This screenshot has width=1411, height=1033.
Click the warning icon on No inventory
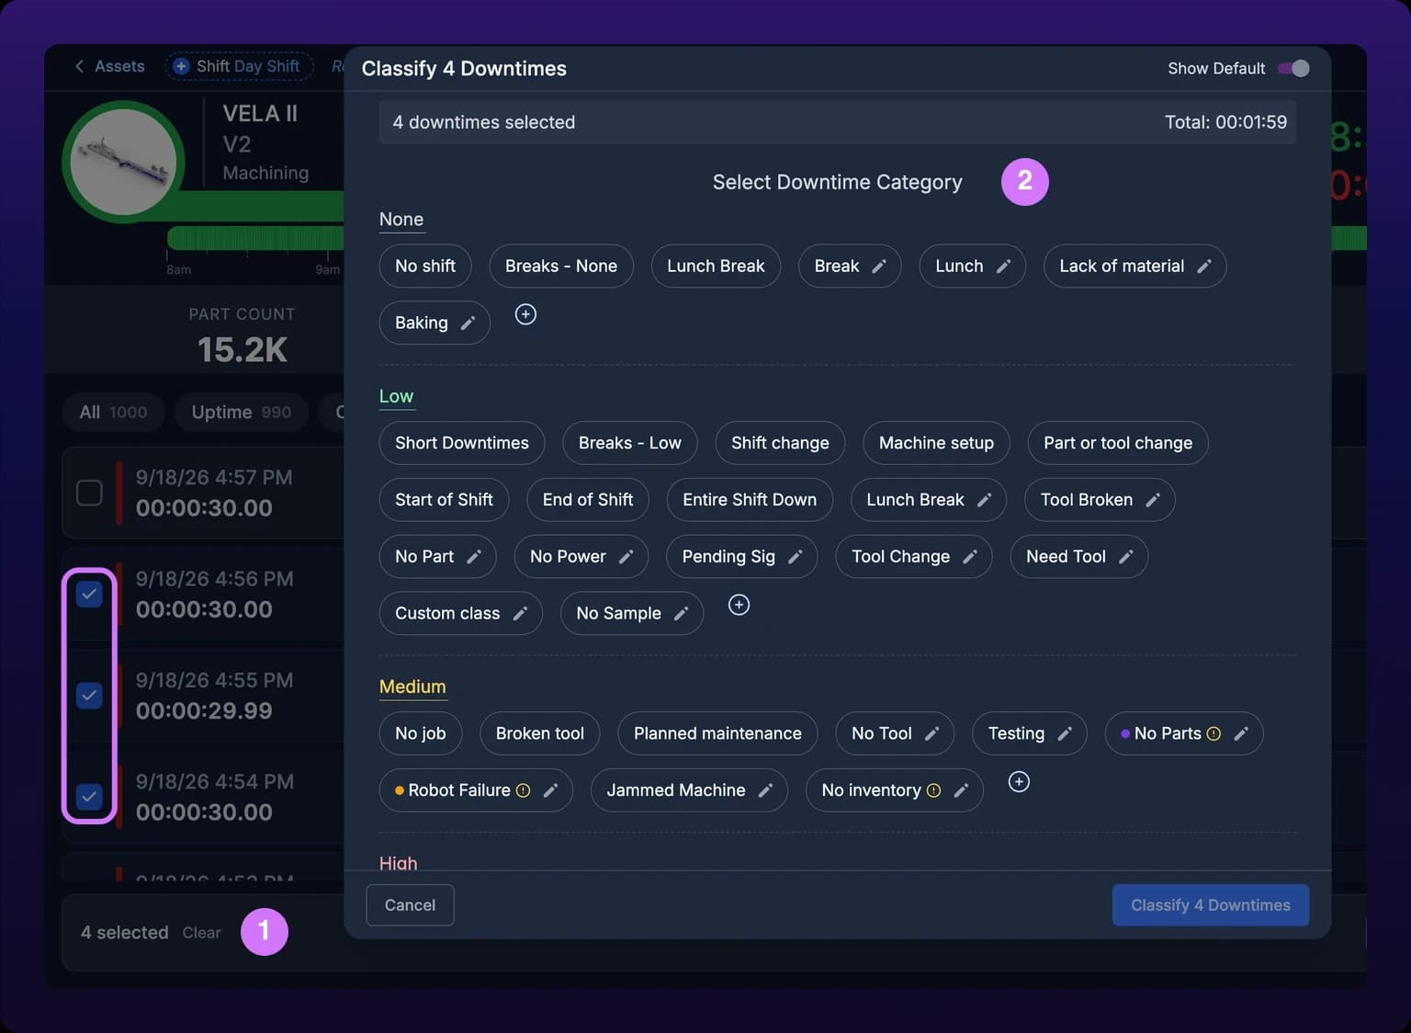[x=933, y=790]
